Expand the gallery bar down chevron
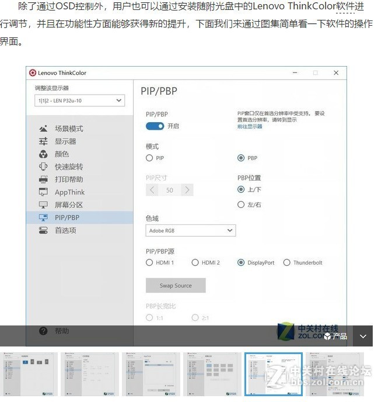 [x=363, y=337]
